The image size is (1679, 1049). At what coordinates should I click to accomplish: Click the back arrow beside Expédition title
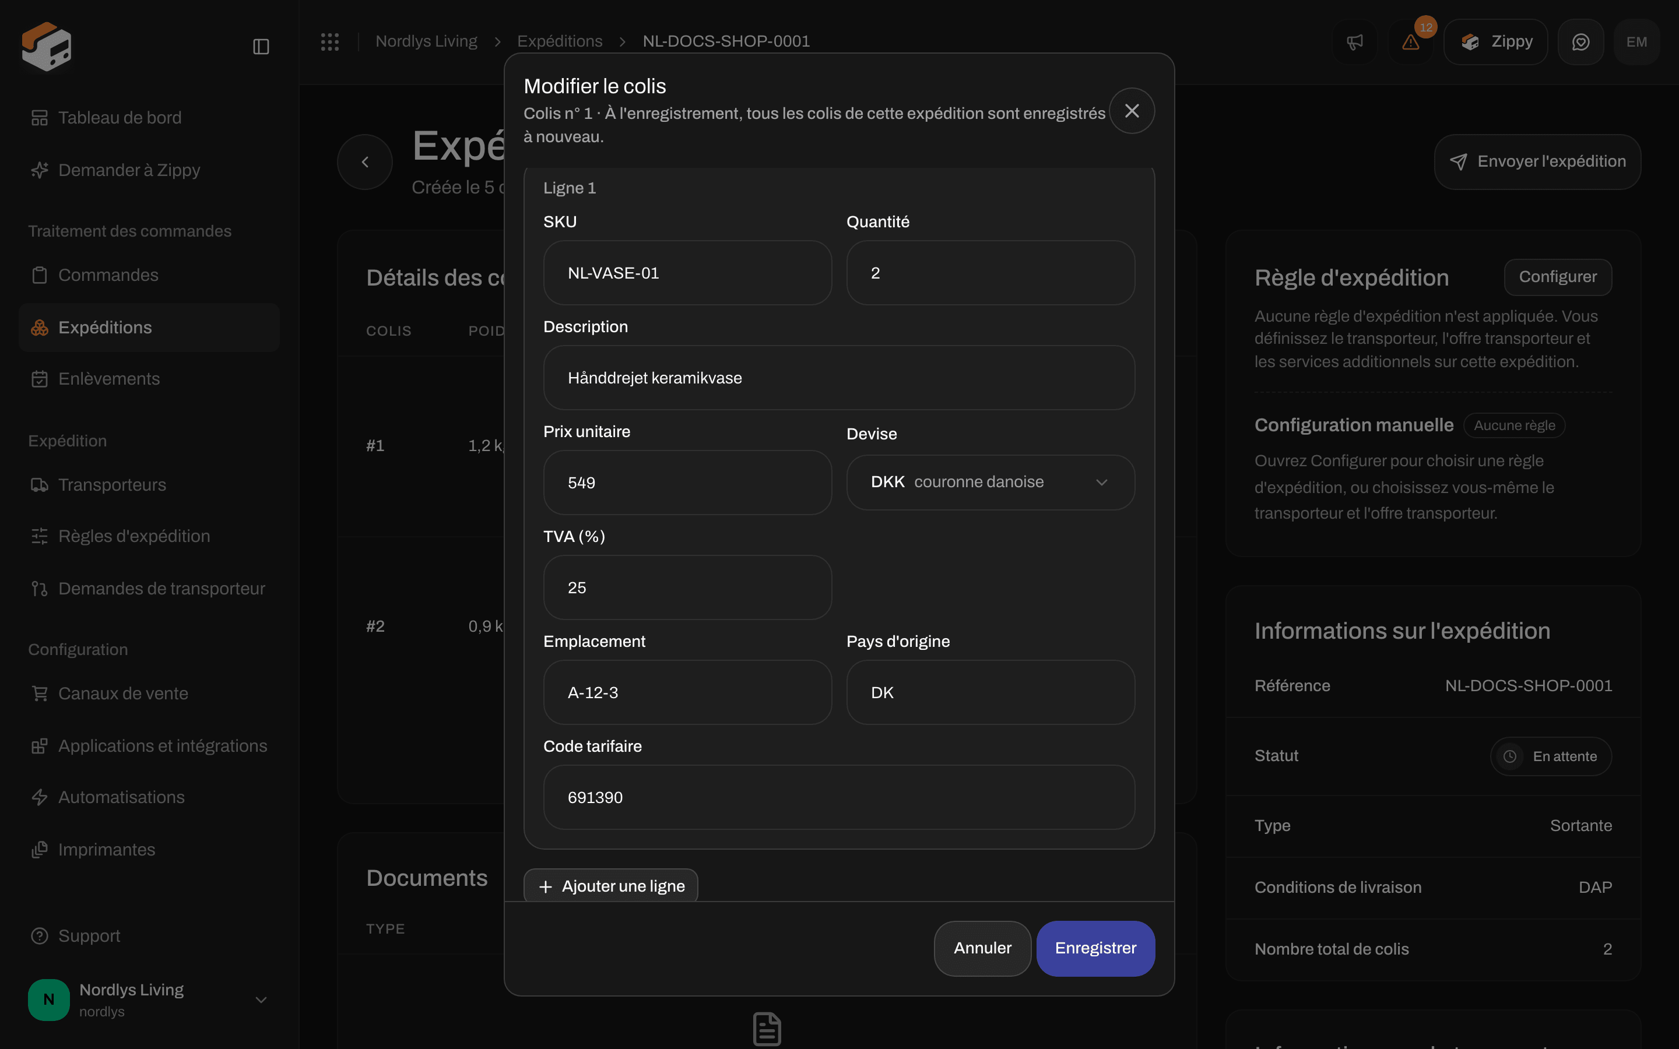[365, 161]
